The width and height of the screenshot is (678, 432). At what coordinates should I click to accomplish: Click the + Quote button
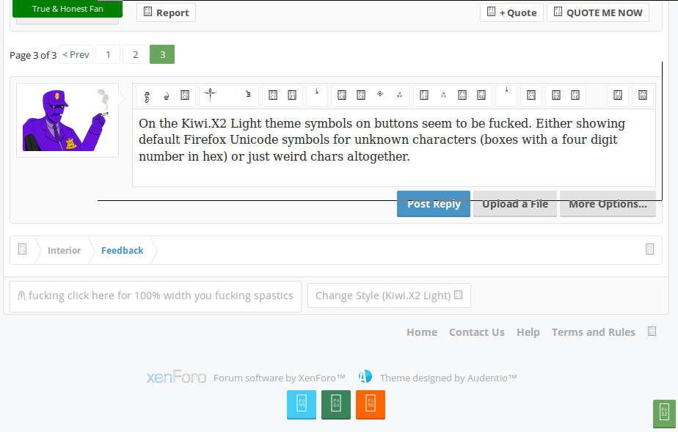coord(511,12)
